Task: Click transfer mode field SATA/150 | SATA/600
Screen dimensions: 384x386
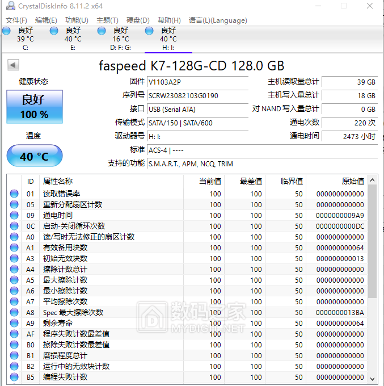Action: (197, 123)
